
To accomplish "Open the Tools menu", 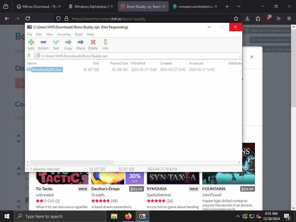I will tap(79, 34).
